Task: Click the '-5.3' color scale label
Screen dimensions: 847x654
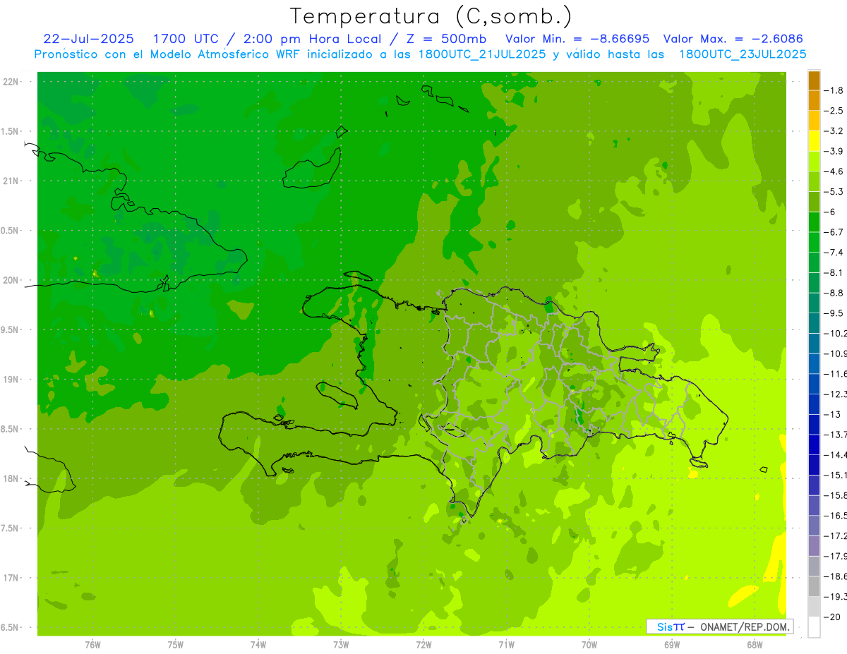Action: pyautogui.click(x=833, y=191)
